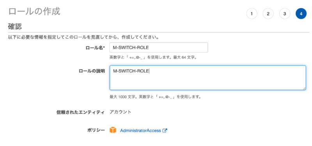Viewport: 312px width, 146px height.
Task: Click the 確認 section heading
Action: (x=15, y=26)
